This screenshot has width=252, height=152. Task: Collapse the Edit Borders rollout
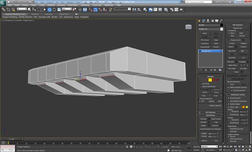point(210,115)
